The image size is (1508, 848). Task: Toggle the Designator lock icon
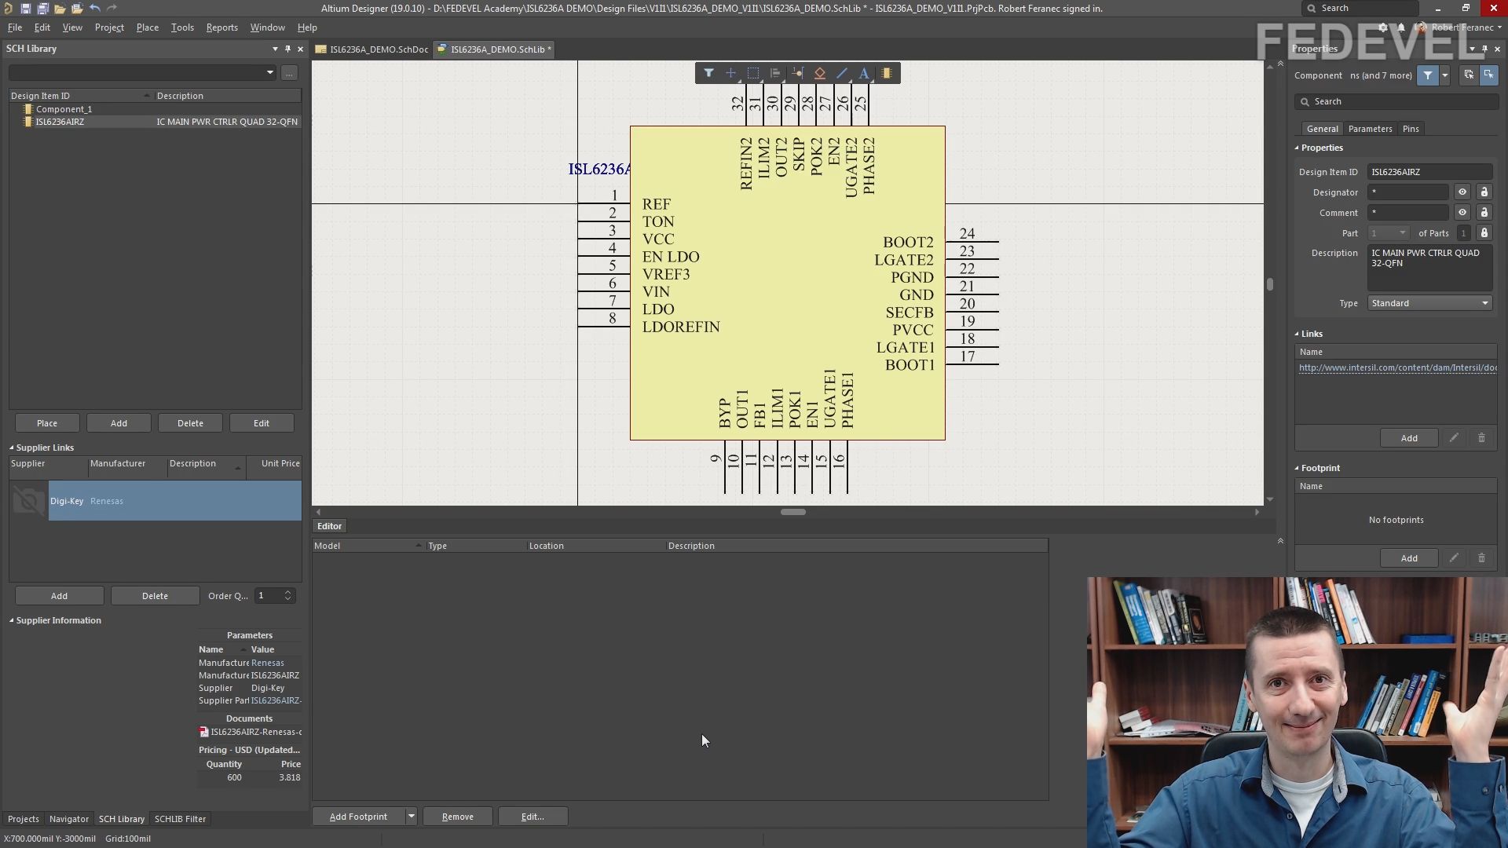tap(1484, 192)
